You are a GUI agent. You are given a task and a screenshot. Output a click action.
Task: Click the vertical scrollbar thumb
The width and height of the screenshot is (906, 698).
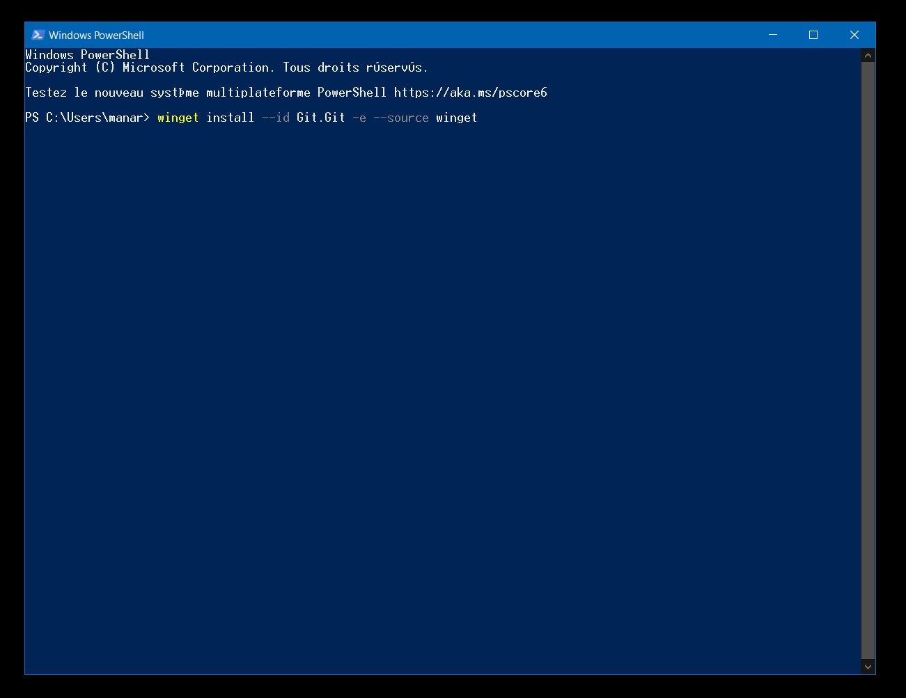click(868, 360)
